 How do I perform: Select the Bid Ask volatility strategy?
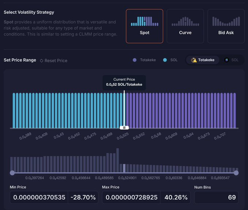(x=226, y=26)
